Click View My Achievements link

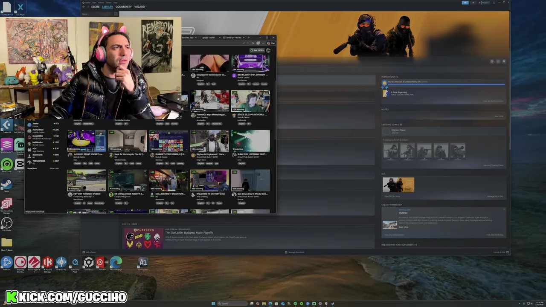[493, 101]
